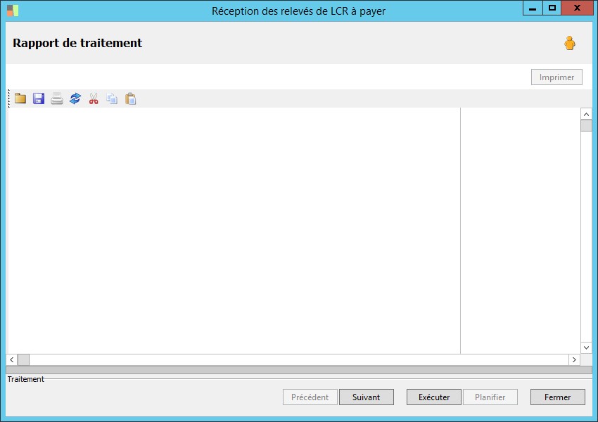Click the horizontal scrollbar thumb
The width and height of the screenshot is (598, 422).
(24, 359)
